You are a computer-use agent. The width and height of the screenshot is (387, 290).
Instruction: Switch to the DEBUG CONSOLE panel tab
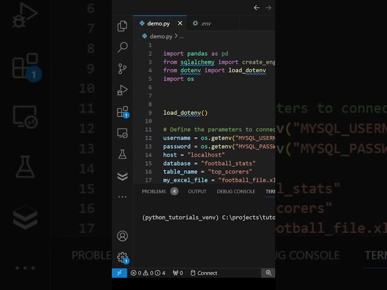coord(236,192)
